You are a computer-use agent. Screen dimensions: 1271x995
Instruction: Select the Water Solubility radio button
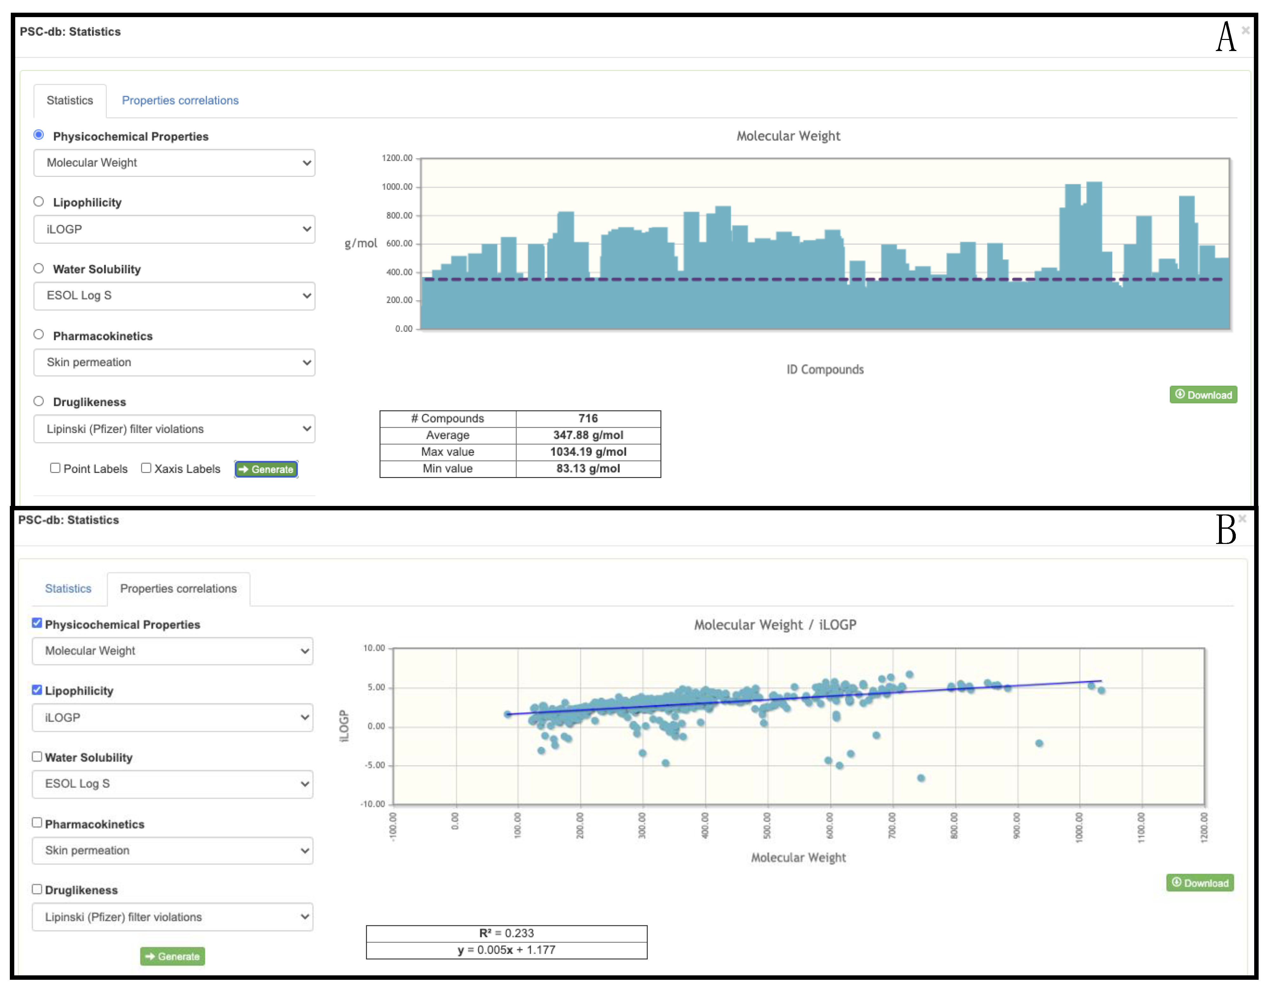tap(38, 268)
